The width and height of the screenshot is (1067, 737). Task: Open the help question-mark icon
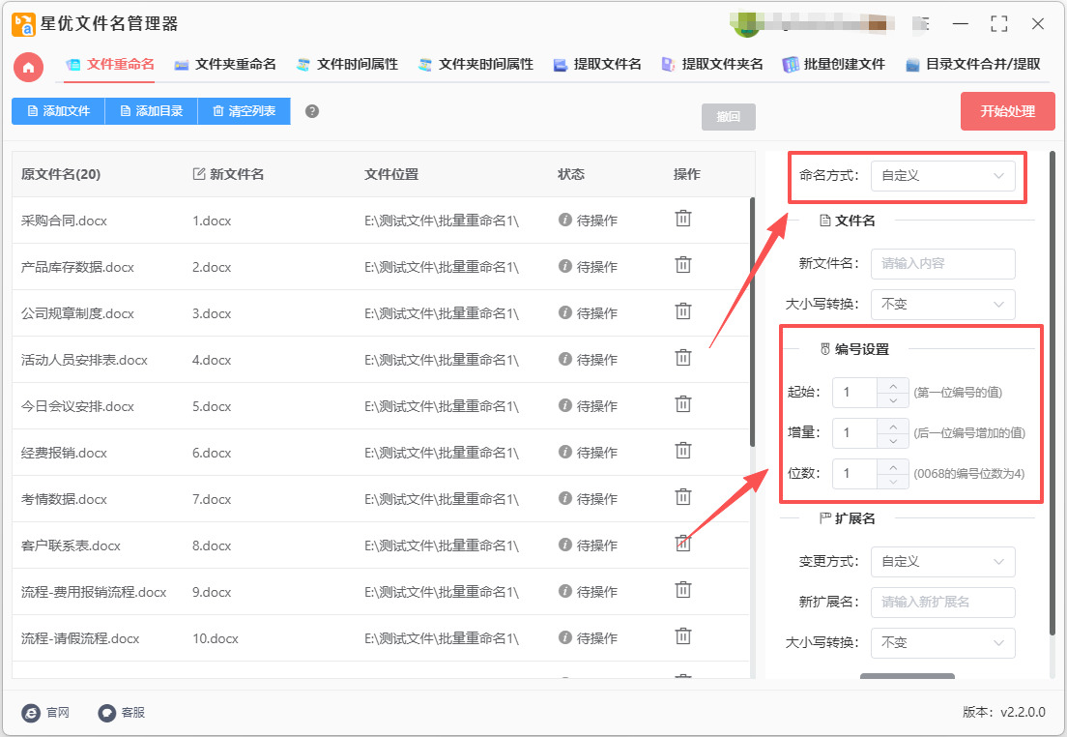pyautogui.click(x=311, y=111)
